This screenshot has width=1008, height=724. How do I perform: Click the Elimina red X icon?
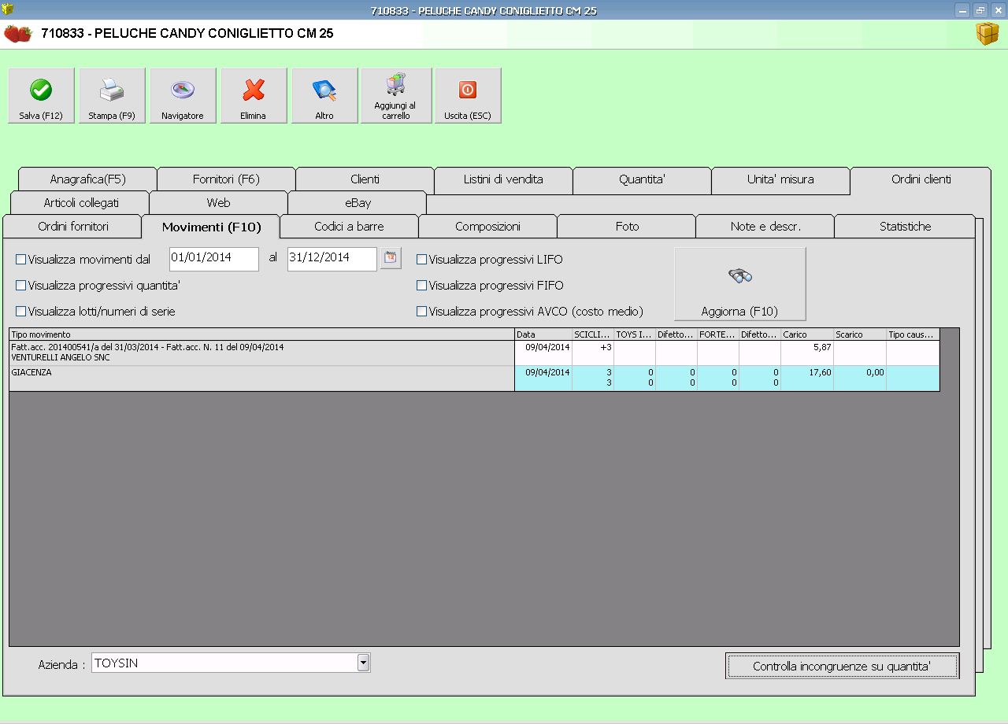254,90
